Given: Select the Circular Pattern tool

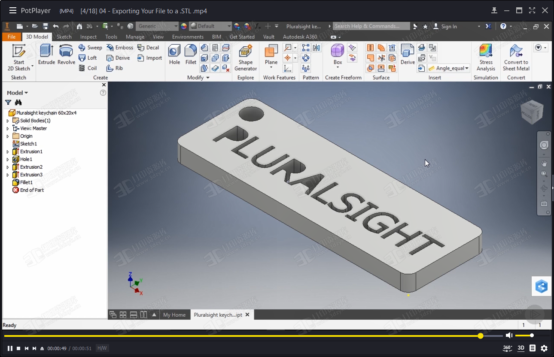Looking at the screenshot, I should [306, 58].
